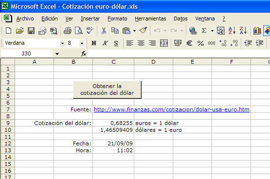The image size is (270, 179).
Task: Align cell text left
Action: (130, 43)
